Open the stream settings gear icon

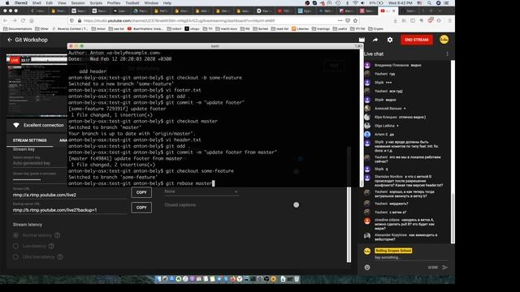pyautogui.click(x=390, y=40)
